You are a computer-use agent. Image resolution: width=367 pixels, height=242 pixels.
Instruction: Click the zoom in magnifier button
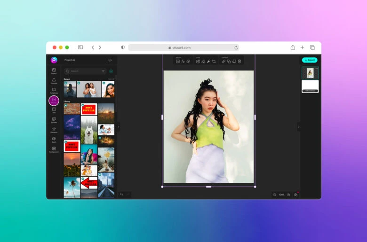pos(288,195)
